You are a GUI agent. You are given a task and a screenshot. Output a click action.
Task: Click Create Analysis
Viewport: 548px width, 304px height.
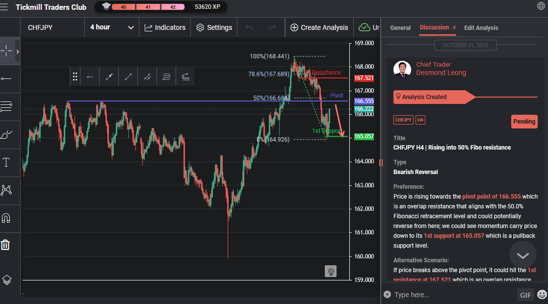pyautogui.click(x=319, y=27)
